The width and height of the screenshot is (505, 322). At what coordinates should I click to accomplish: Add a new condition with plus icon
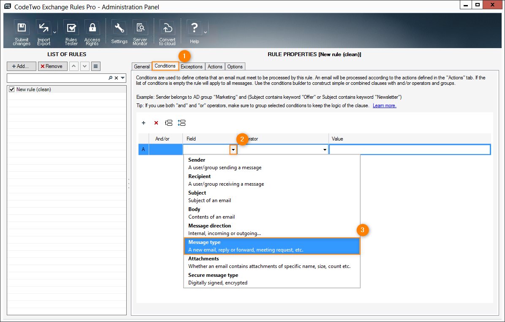pos(144,123)
